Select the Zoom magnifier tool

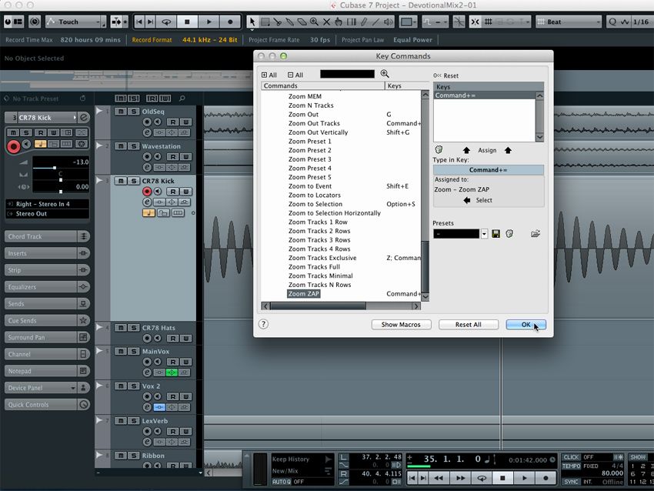(313, 21)
